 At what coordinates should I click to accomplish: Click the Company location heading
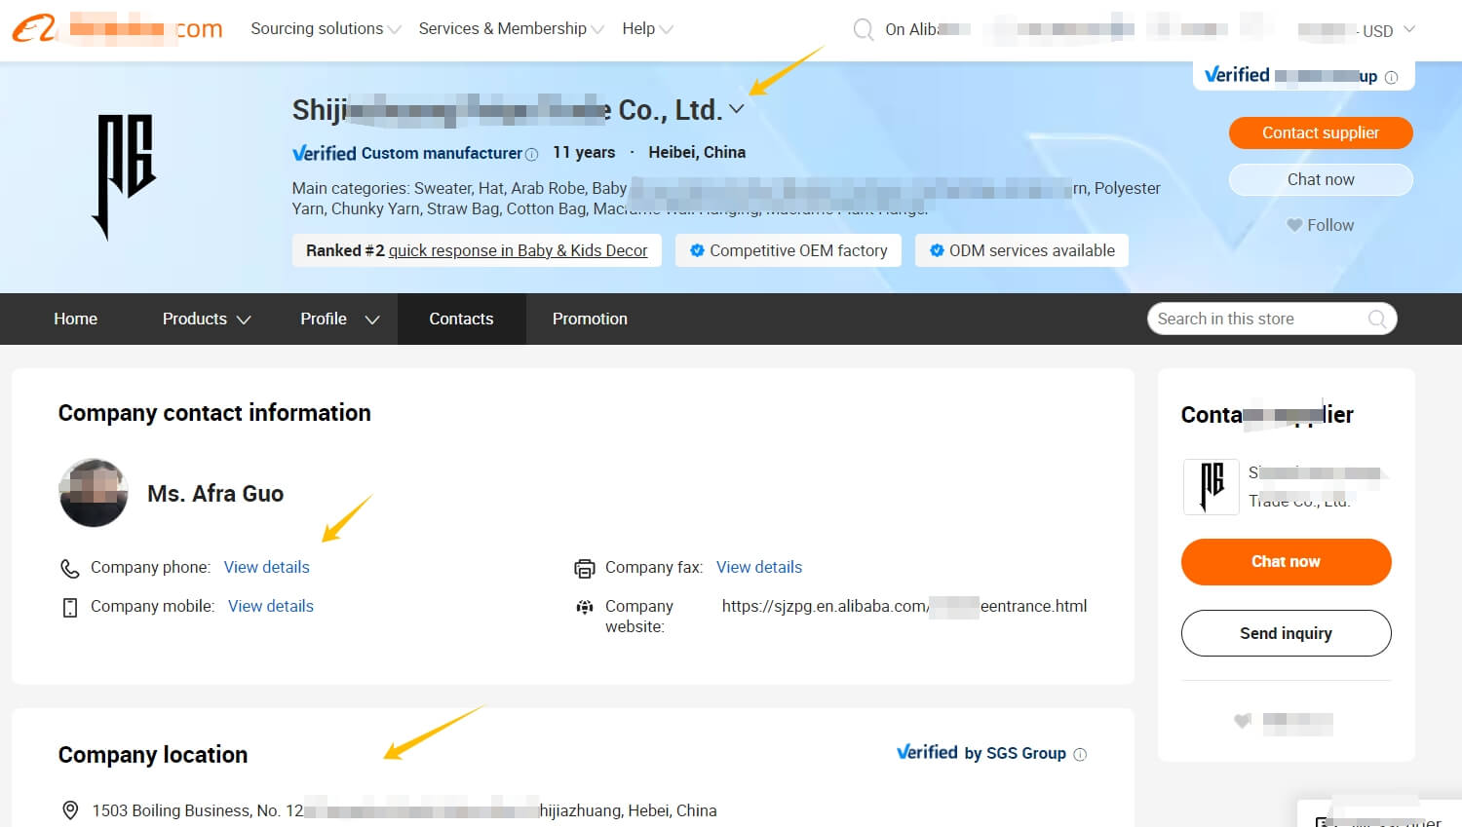153,755
